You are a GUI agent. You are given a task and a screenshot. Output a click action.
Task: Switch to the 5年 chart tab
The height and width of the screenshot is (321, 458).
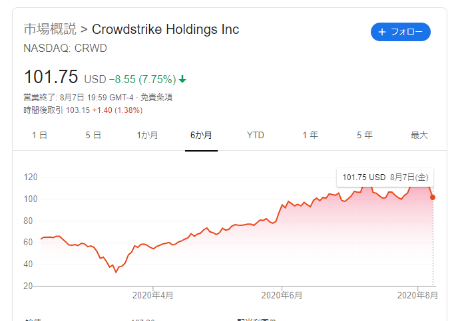[365, 136]
